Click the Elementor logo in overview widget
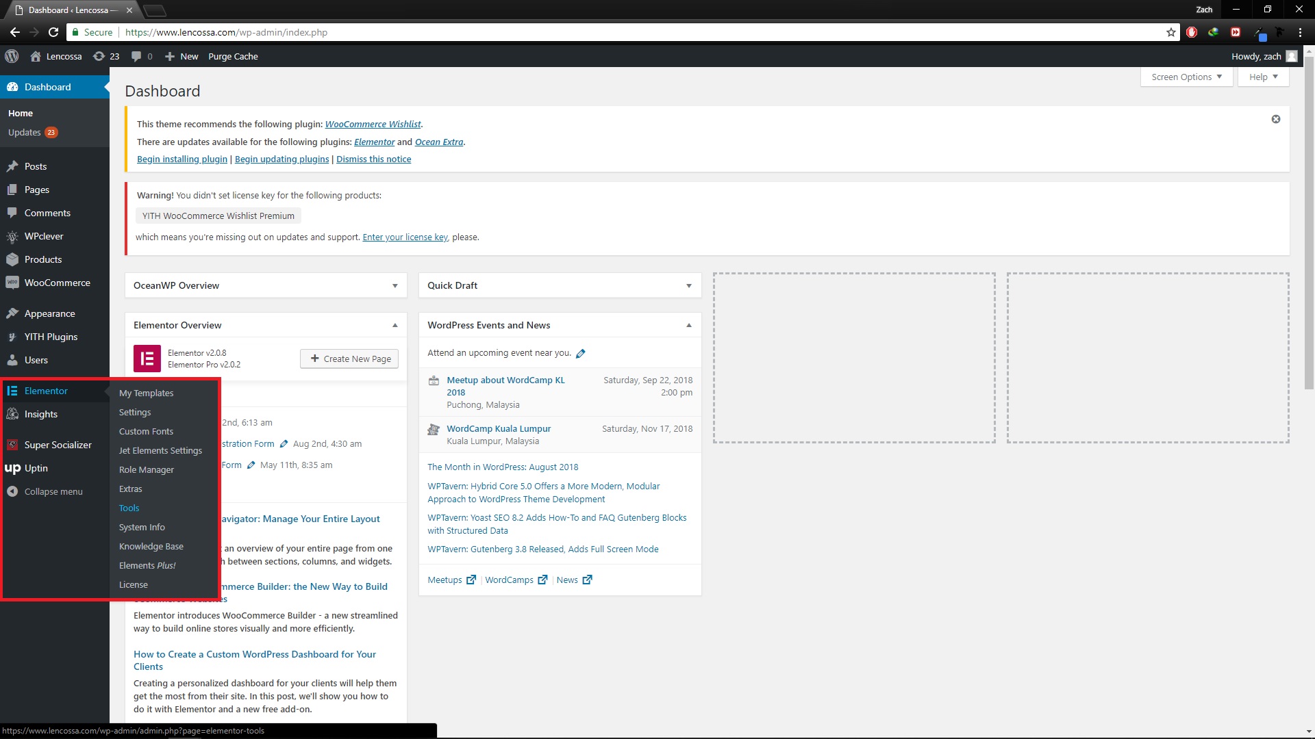This screenshot has height=739, width=1315. [x=147, y=359]
